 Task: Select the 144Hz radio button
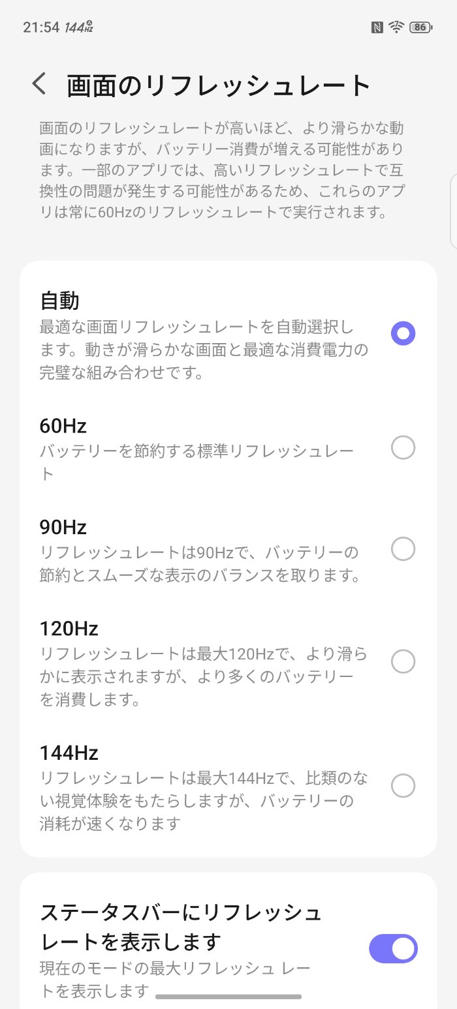pyautogui.click(x=403, y=785)
